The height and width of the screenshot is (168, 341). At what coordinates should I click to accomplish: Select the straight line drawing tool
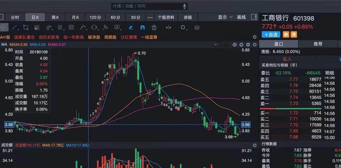tap(14, 27)
